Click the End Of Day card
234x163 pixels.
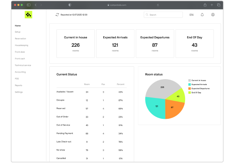[195, 43]
